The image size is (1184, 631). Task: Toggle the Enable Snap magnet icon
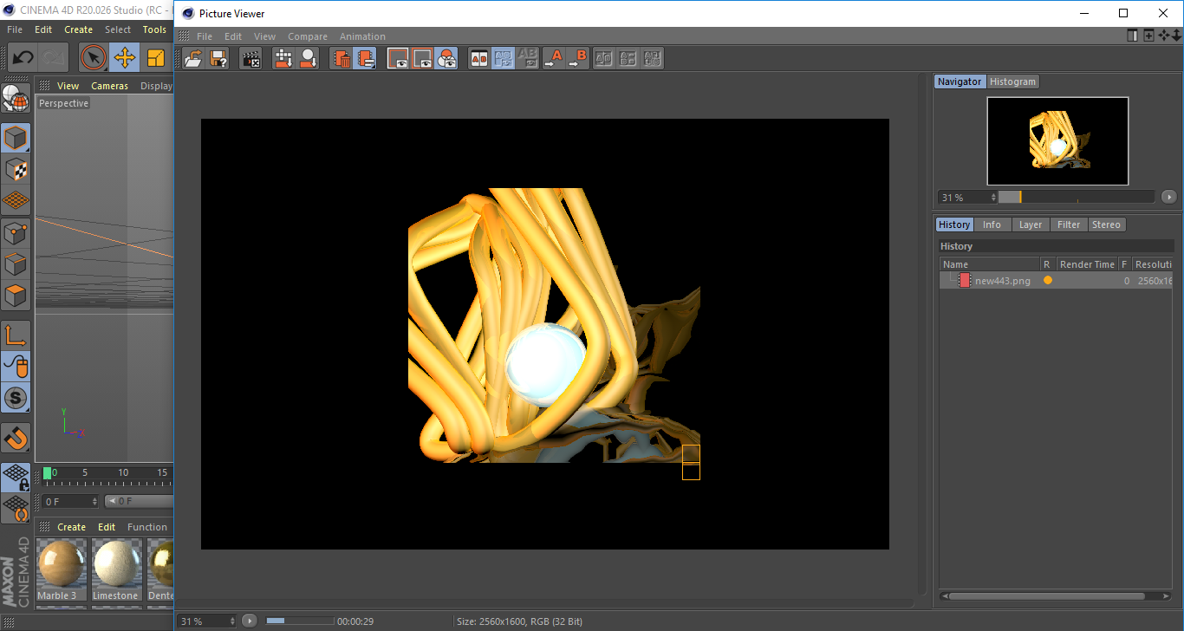[x=16, y=439]
